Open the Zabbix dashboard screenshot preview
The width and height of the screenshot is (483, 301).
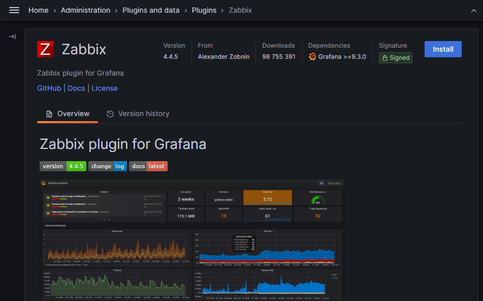click(x=192, y=238)
